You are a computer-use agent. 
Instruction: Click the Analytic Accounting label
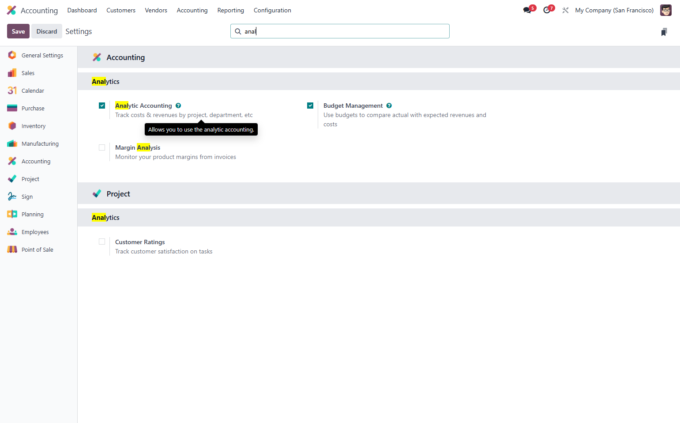click(x=143, y=106)
